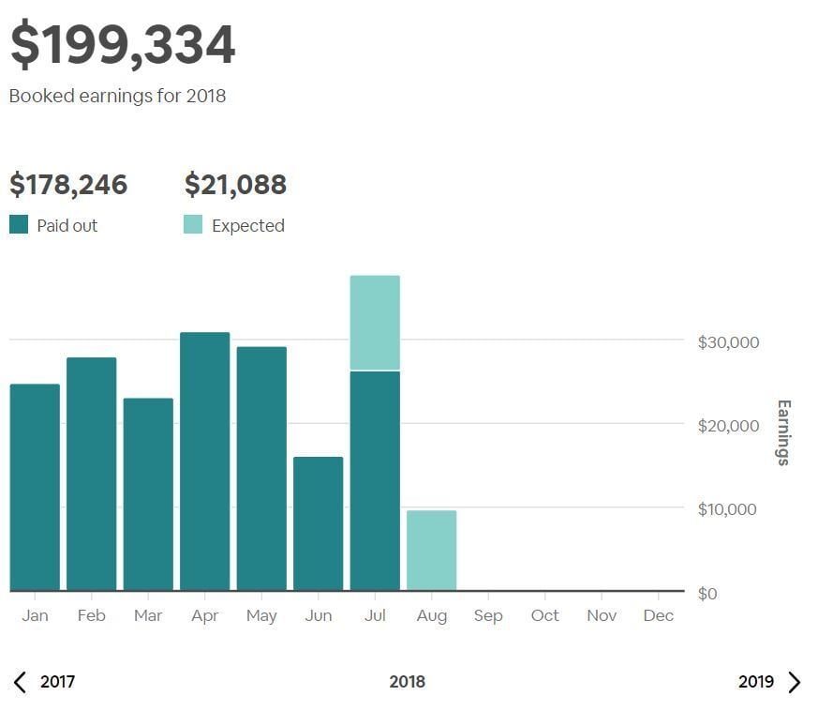Click the right chevron arrow beside 2019
The height and width of the screenshot is (711, 818).
795,682
